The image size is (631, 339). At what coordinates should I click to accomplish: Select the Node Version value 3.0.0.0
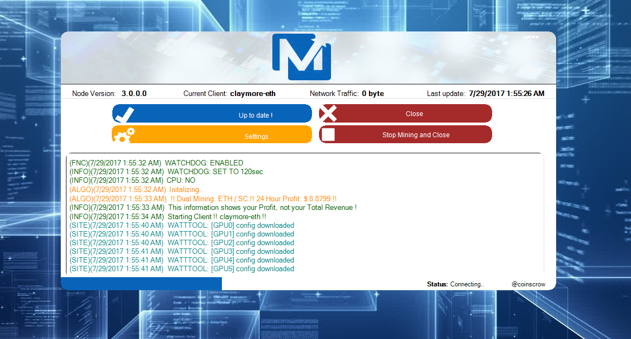(x=134, y=94)
